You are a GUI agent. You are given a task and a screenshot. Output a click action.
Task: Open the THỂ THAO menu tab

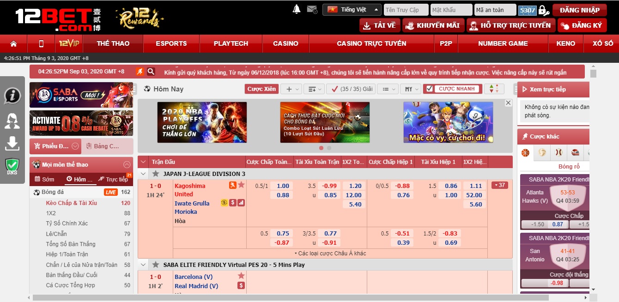point(113,43)
